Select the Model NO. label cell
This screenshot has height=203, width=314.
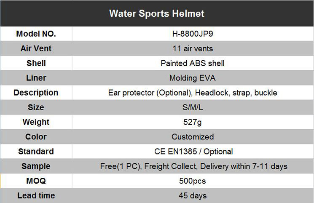(x=36, y=34)
